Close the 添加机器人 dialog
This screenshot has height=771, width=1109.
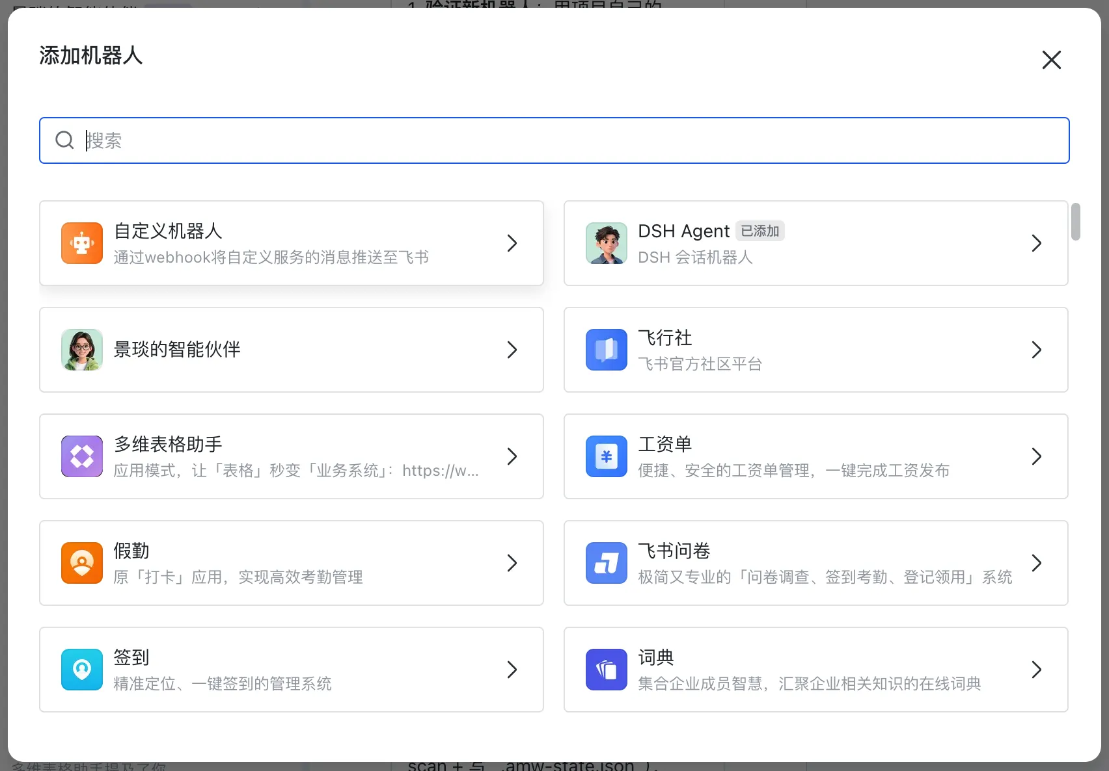point(1052,60)
